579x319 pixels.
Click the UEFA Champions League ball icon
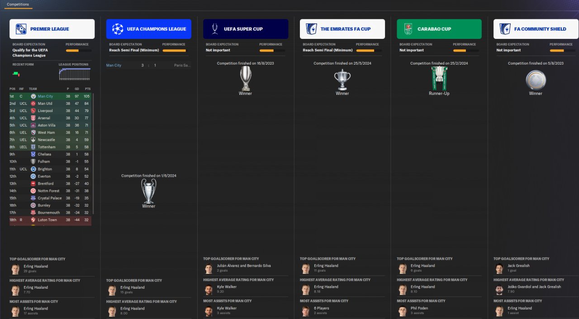[x=118, y=29]
